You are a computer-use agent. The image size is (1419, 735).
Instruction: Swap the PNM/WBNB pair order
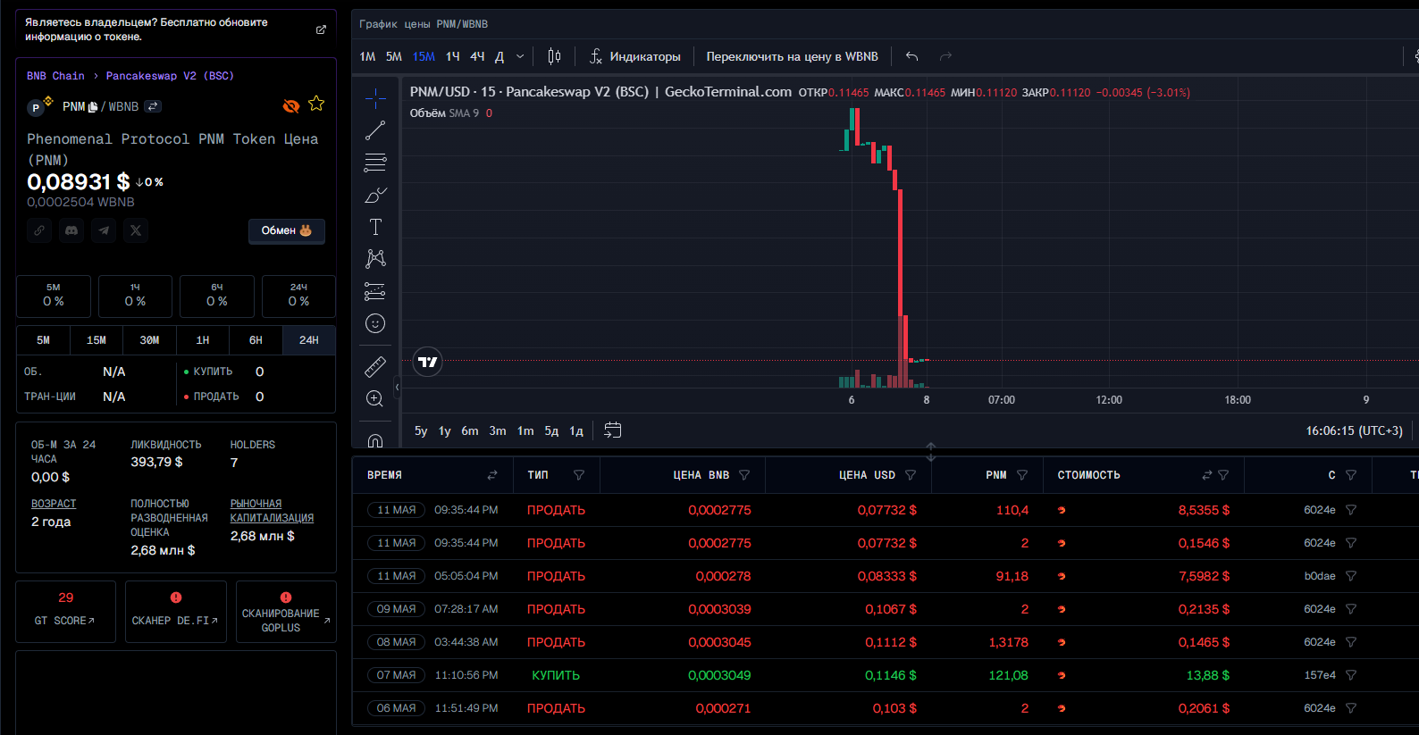(x=153, y=106)
